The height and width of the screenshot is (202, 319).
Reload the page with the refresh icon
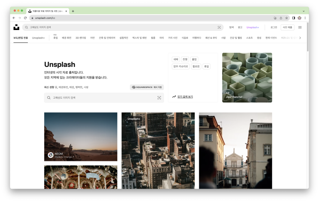pos(25,18)
